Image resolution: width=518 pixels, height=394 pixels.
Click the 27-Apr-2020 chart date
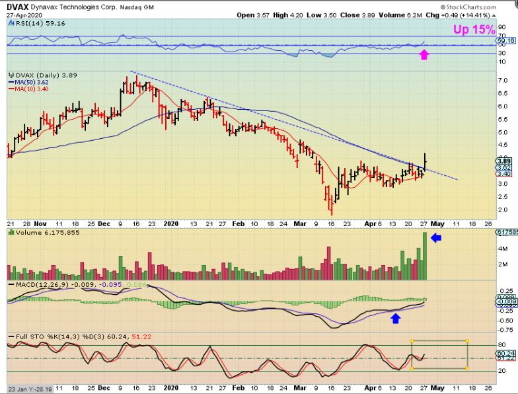24,15
